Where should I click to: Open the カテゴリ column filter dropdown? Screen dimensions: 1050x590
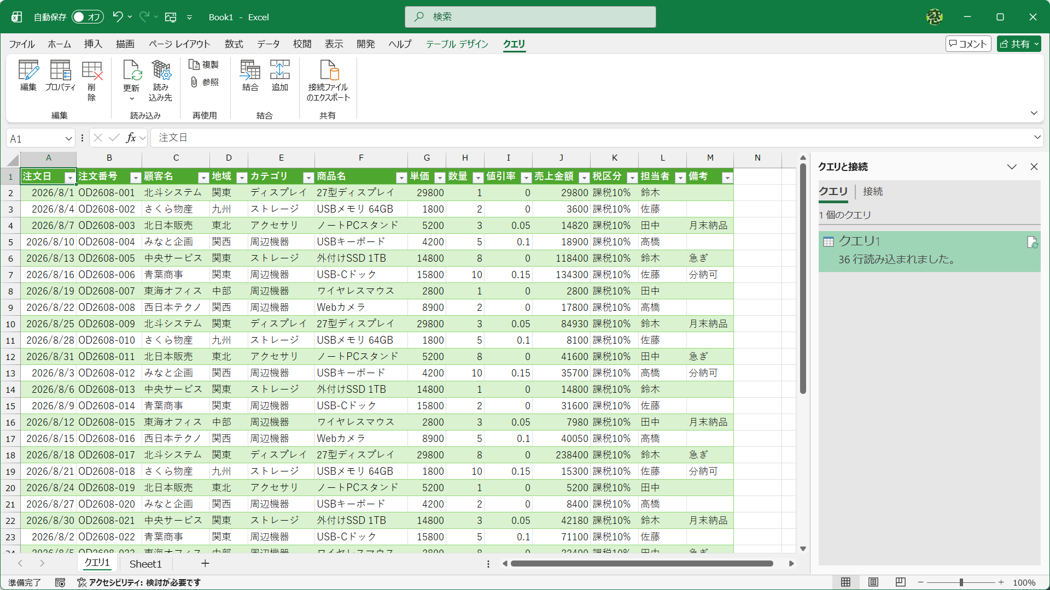coord(308,178)
